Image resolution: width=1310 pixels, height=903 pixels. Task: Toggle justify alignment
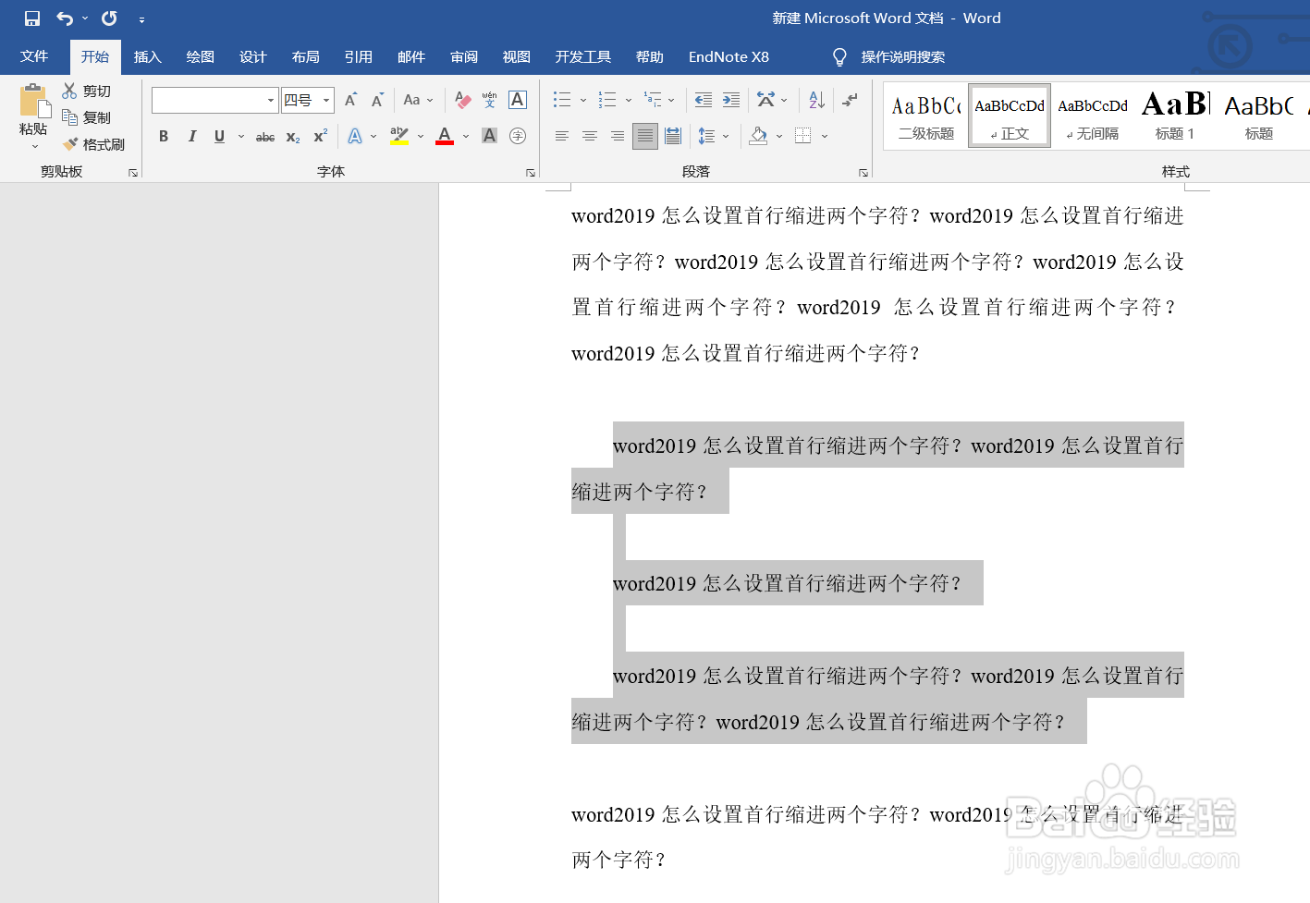tap(645, 136)
